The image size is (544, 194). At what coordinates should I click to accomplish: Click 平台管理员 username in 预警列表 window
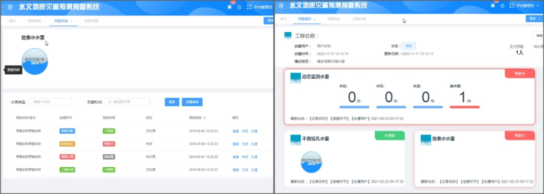[x=263, y=7]
